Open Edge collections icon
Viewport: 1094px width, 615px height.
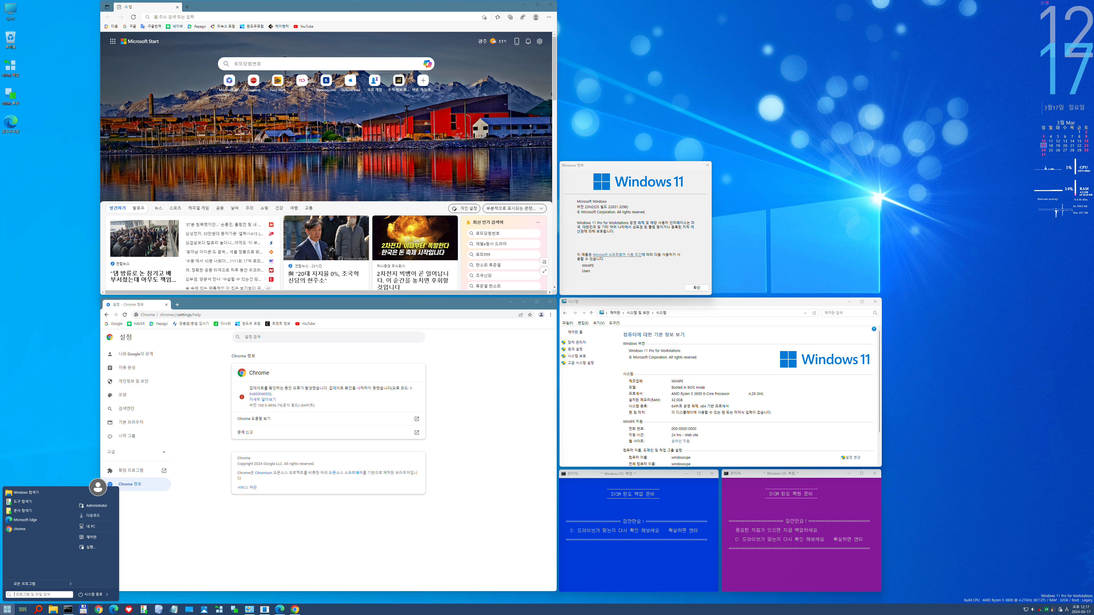[x=511, y=17]
